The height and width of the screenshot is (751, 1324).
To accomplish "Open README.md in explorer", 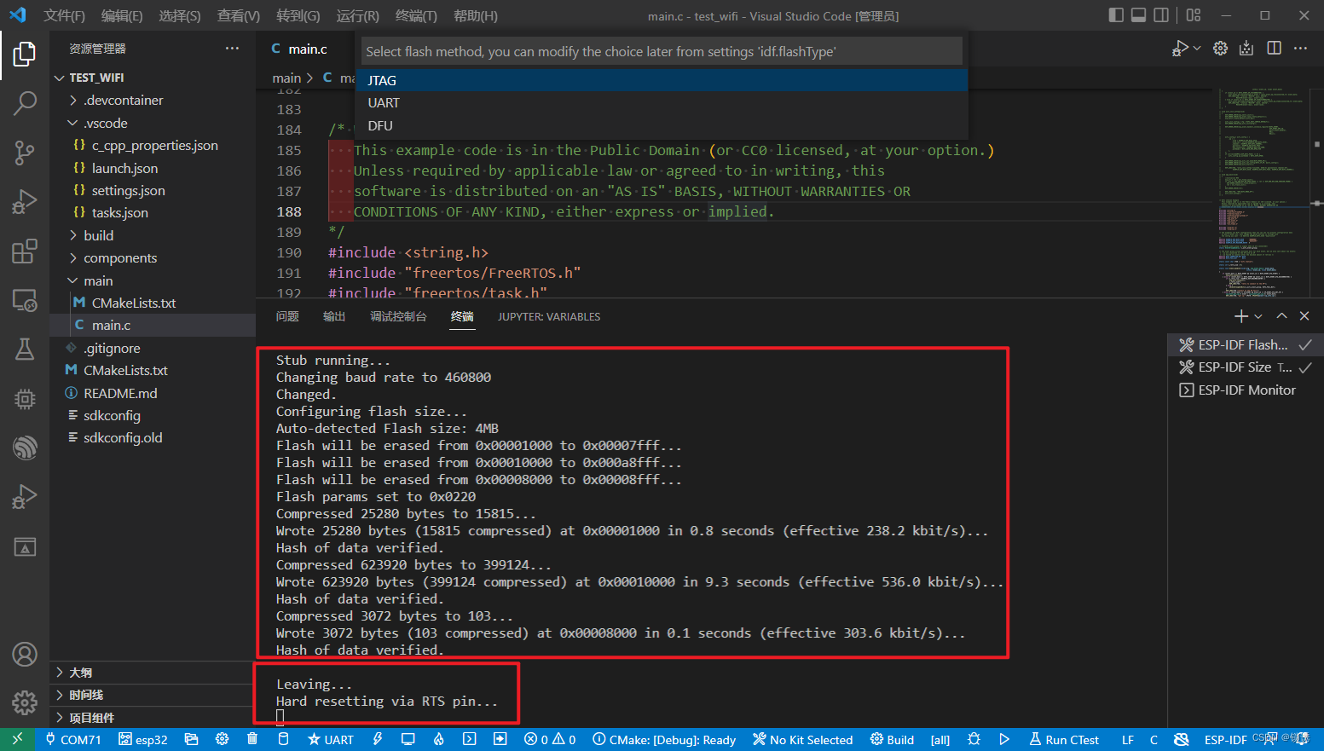I will click(152, 393).
